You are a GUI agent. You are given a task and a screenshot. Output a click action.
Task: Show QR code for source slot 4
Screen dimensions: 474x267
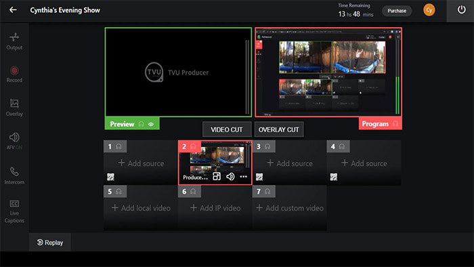(334, 177)
